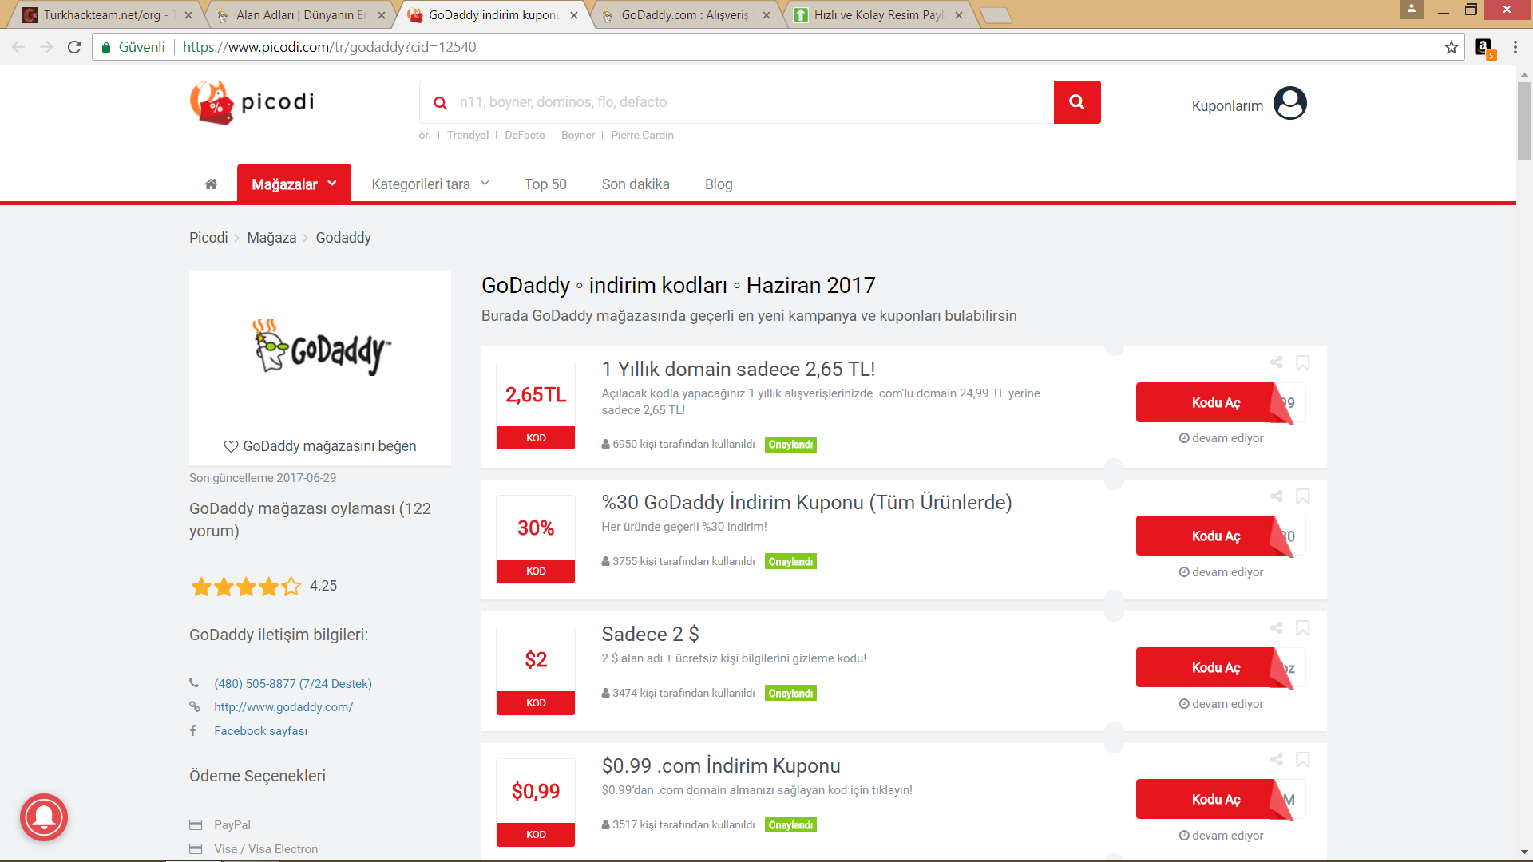Click the picodi logo
Screen dimensions: 1533x862
pos(252,102)
